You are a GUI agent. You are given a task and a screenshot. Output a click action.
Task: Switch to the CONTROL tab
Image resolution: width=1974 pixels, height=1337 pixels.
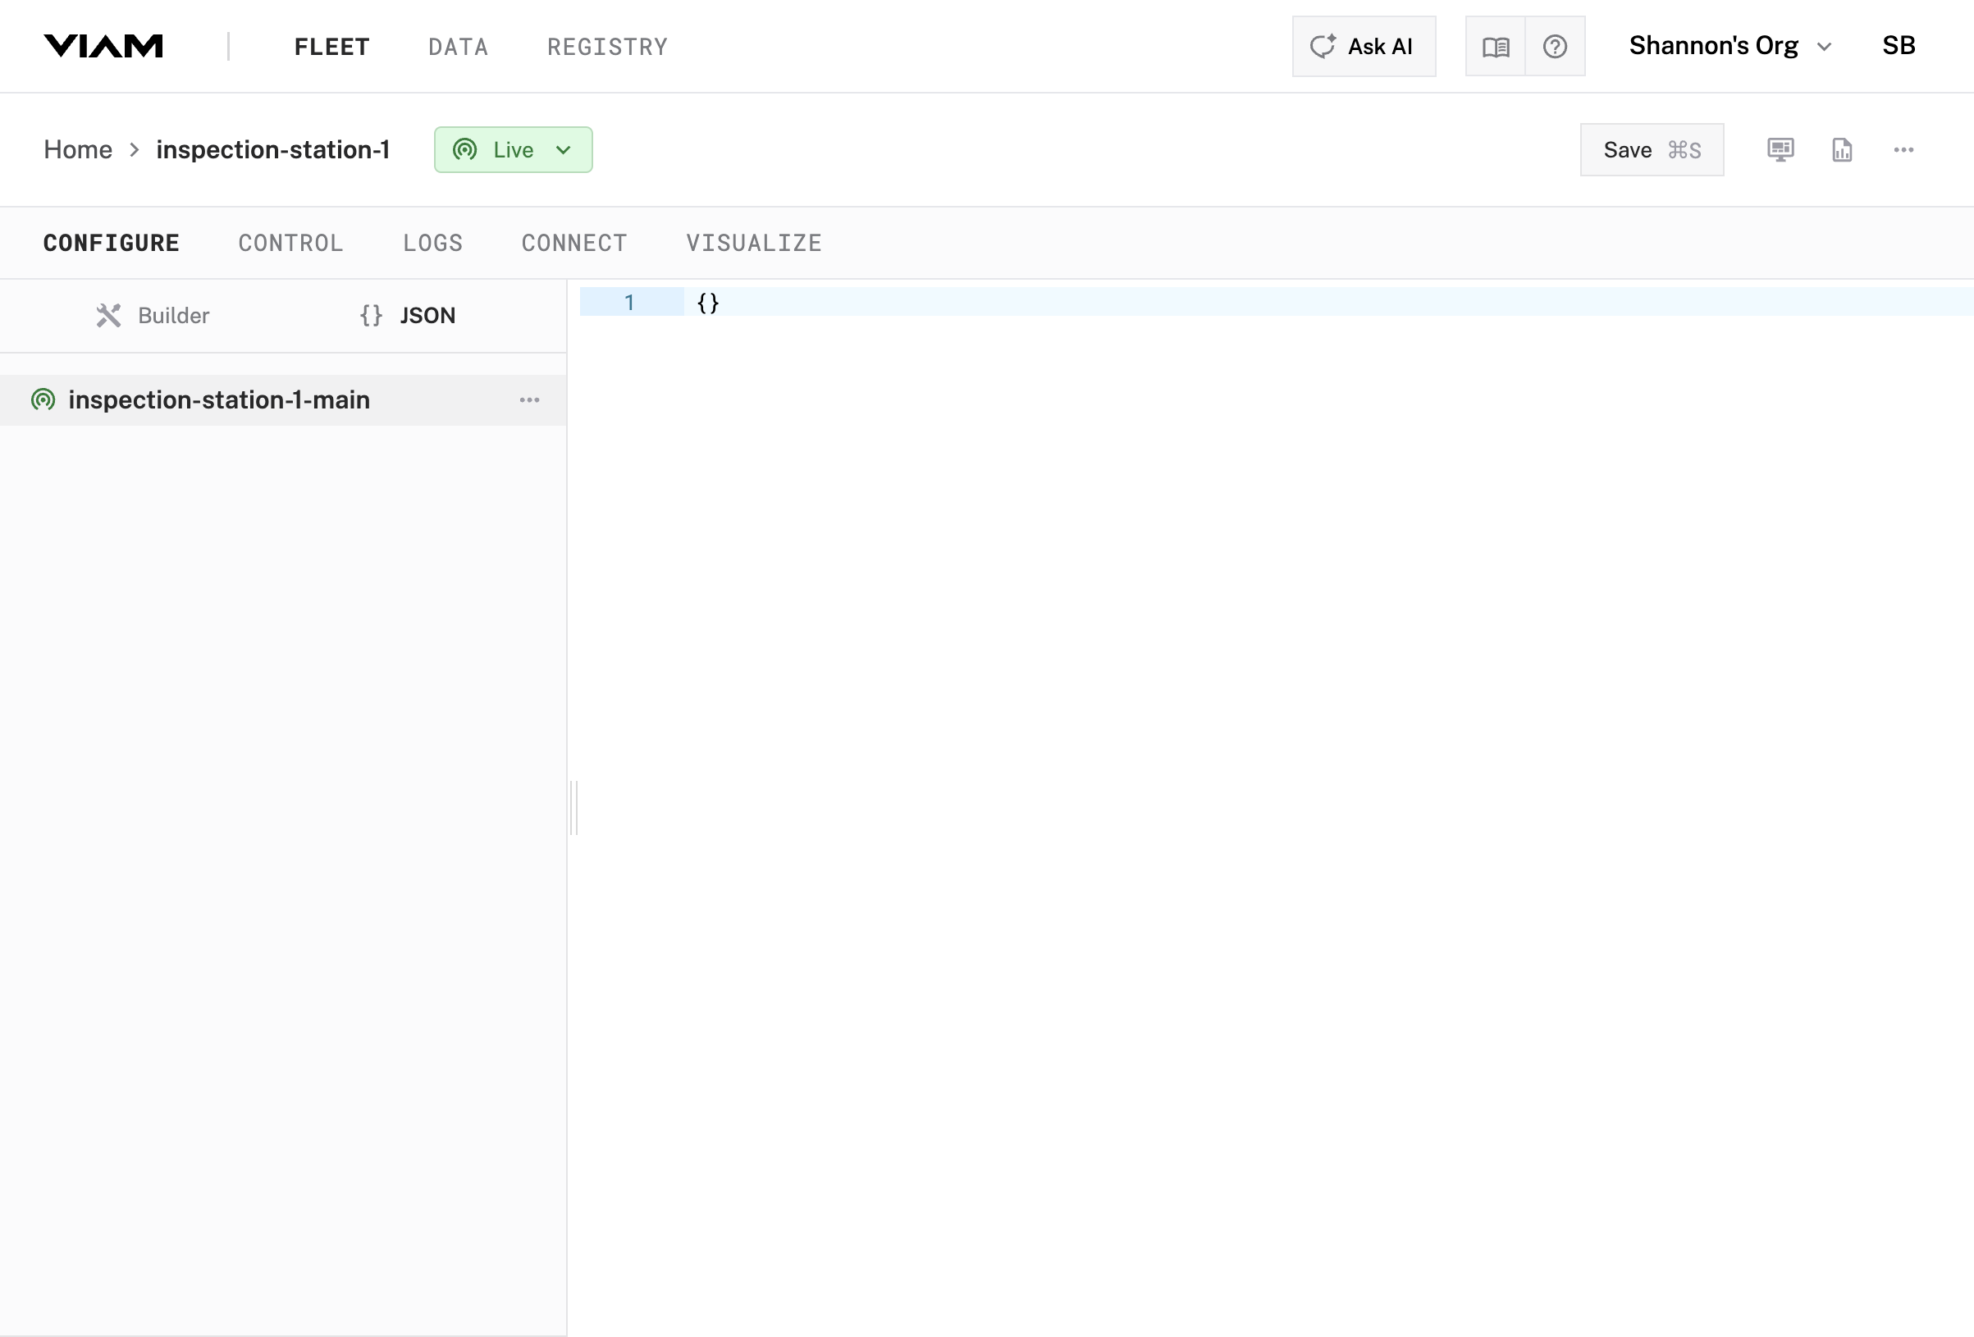(290, 243)
